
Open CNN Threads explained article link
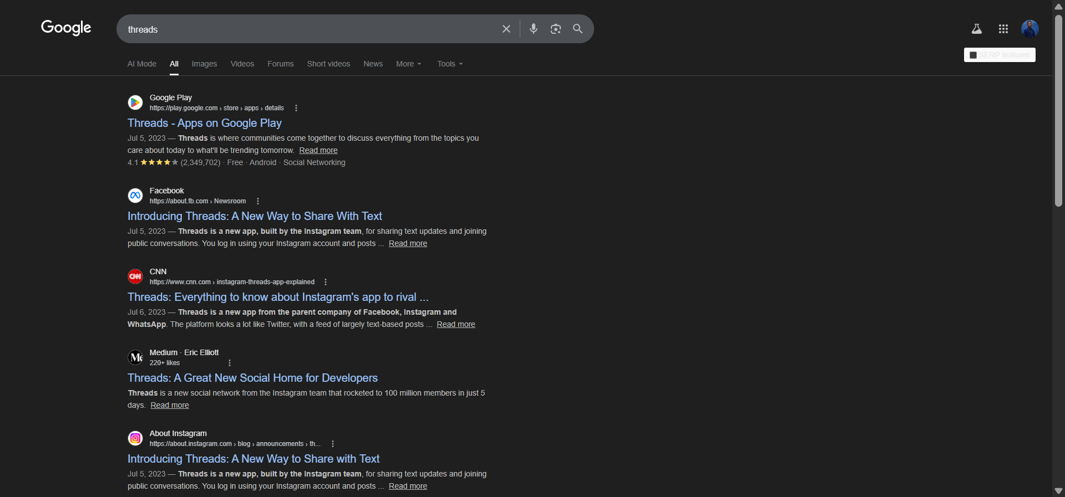point(278,297)
